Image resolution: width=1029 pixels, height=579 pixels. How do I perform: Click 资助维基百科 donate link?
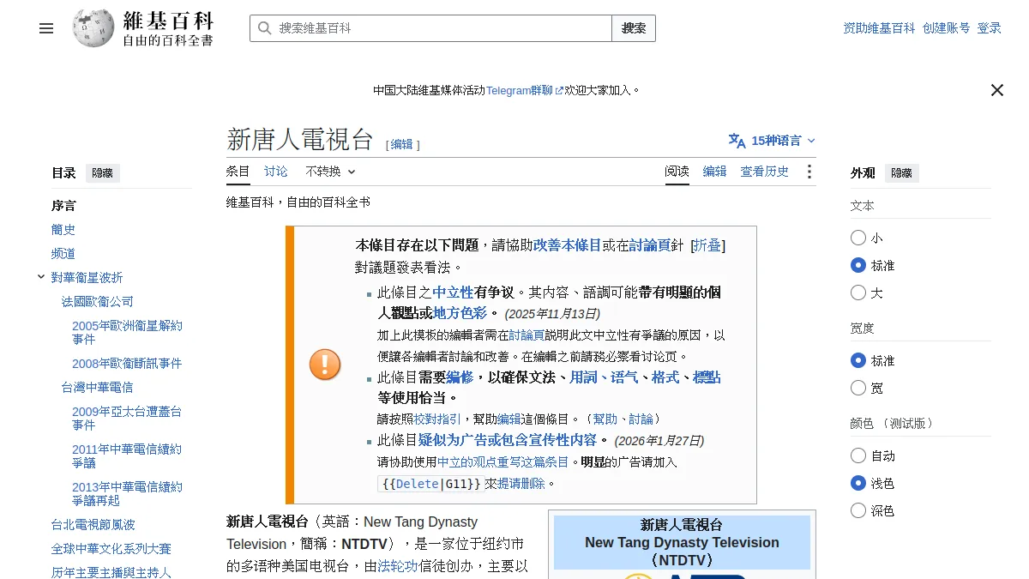click(x=879, y=28)
